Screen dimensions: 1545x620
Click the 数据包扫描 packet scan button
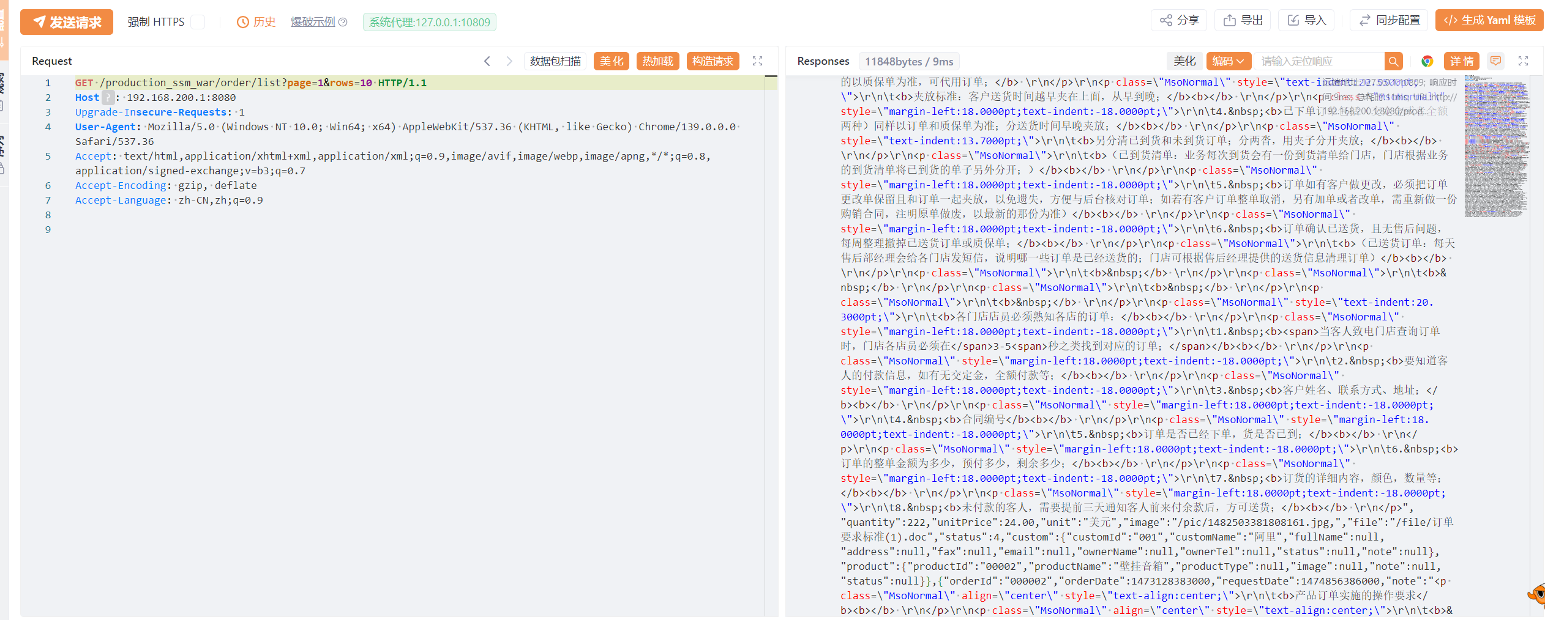coord(555,61)
